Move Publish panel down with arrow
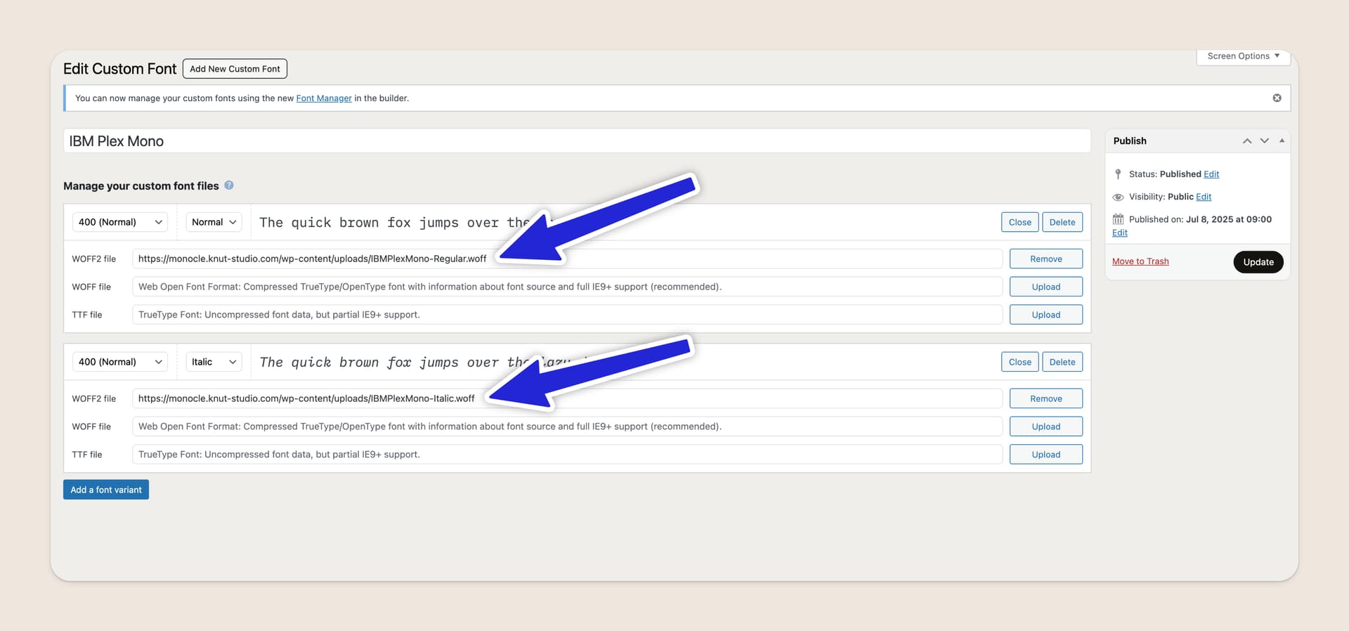The image size is (1349, 631). point(1265,141)
